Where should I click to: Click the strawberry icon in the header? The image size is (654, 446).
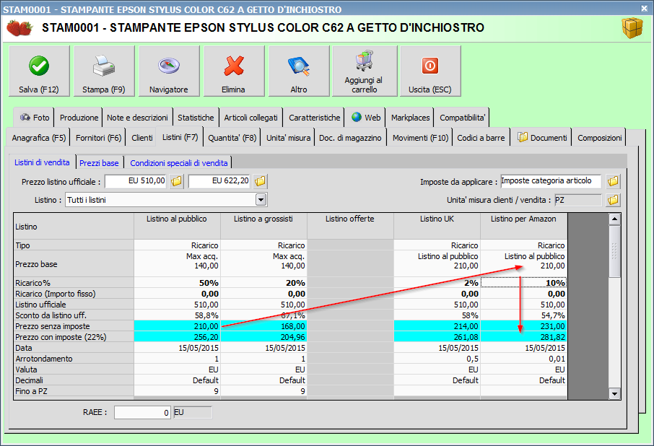(19, 28)
